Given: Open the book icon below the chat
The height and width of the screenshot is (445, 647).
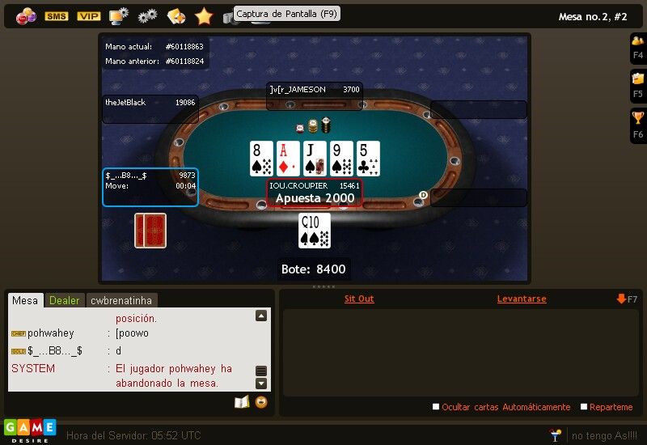Looking at the screenshot, I should click(242, 402).
